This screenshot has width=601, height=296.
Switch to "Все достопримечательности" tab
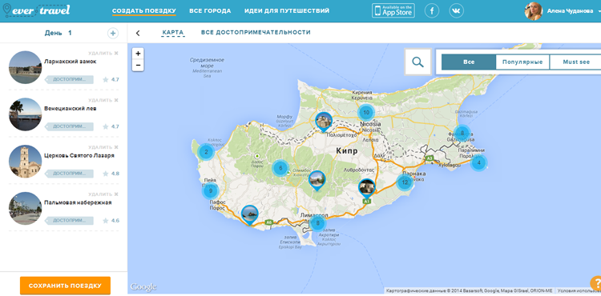256,33
